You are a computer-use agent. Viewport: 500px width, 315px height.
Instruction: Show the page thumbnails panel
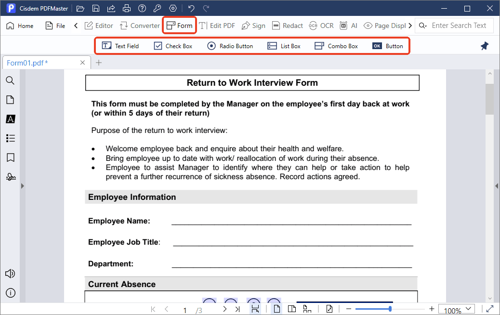coord(10,100)
